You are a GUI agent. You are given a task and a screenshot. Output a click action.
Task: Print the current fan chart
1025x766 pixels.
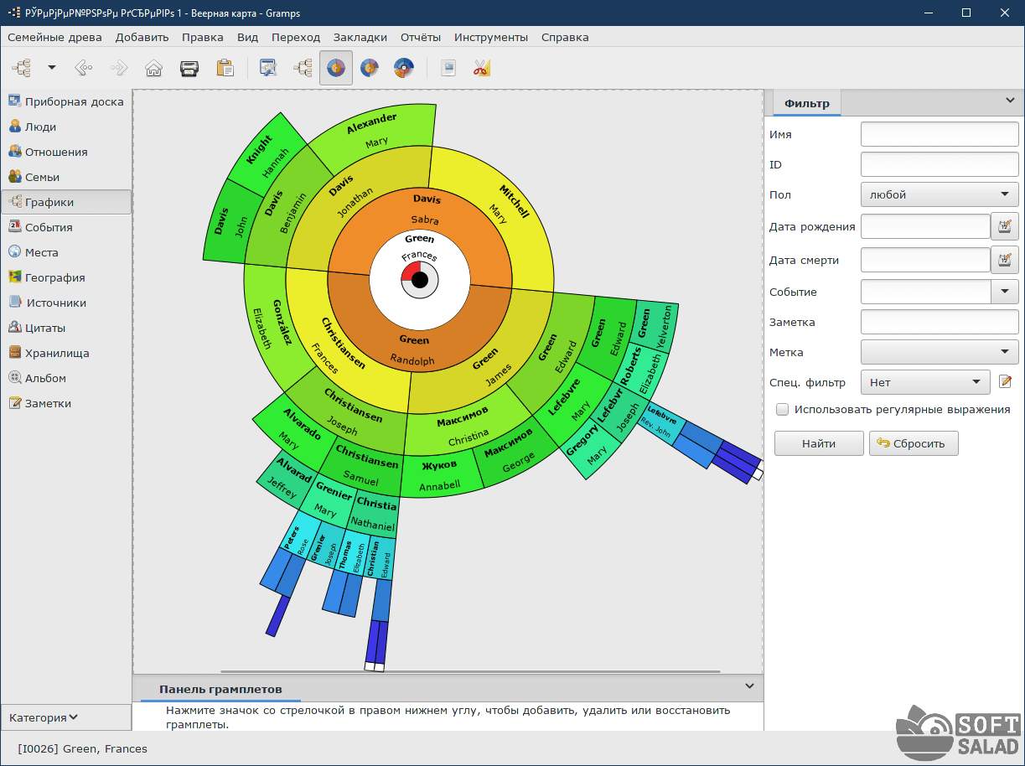pyautogui.click(x=189, y=68)
